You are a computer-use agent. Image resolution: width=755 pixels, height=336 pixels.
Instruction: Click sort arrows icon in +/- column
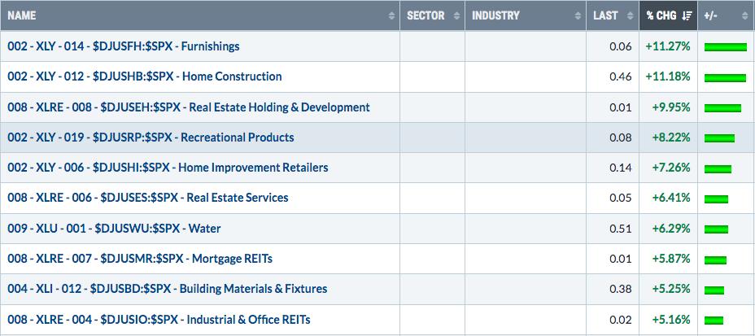click(745, 16)
